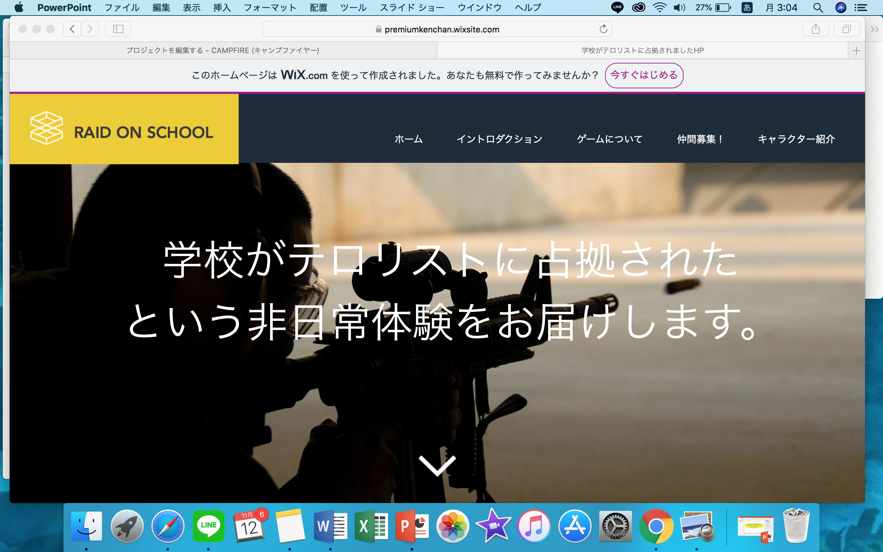Image resolution: width=883 pixels, height=552 pixels.
Task: Switch the Japanese input source indicator
Action: [x=746, y=8]
